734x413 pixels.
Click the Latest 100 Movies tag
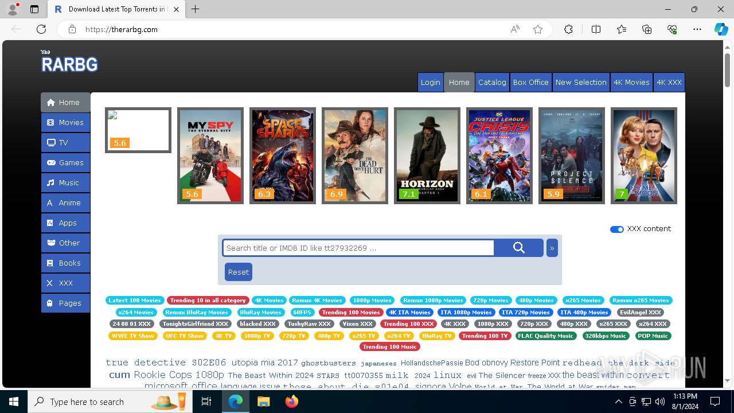click(135, 300)
